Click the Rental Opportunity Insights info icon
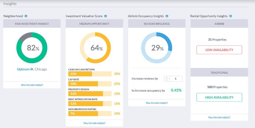 (x=231, y=16)
